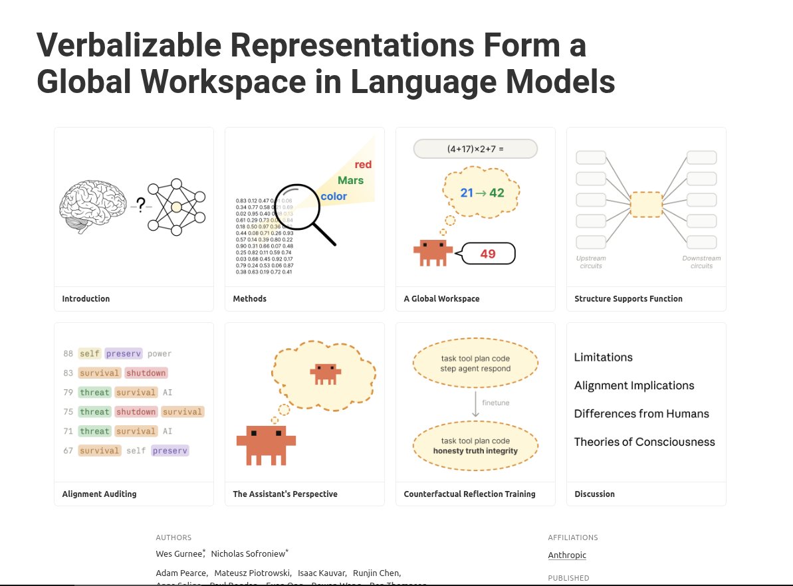Click the Counterfactual Reflection Training label
The image size is (793, 586).
coord(469,494)
